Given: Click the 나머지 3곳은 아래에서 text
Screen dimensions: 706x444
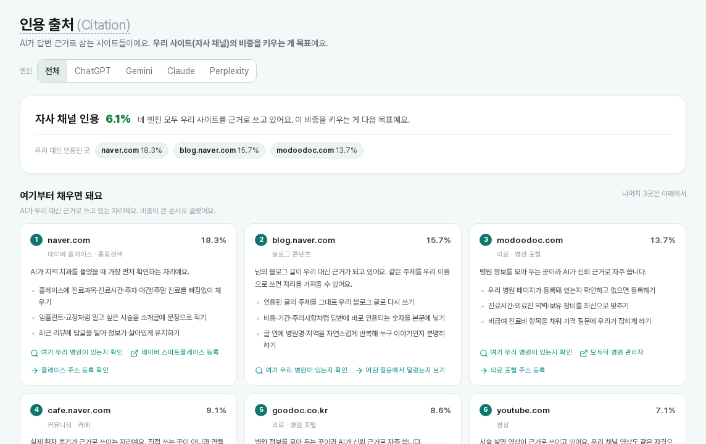Looking at the screenshot, I should pyautogui.click(x=654, y=194).
